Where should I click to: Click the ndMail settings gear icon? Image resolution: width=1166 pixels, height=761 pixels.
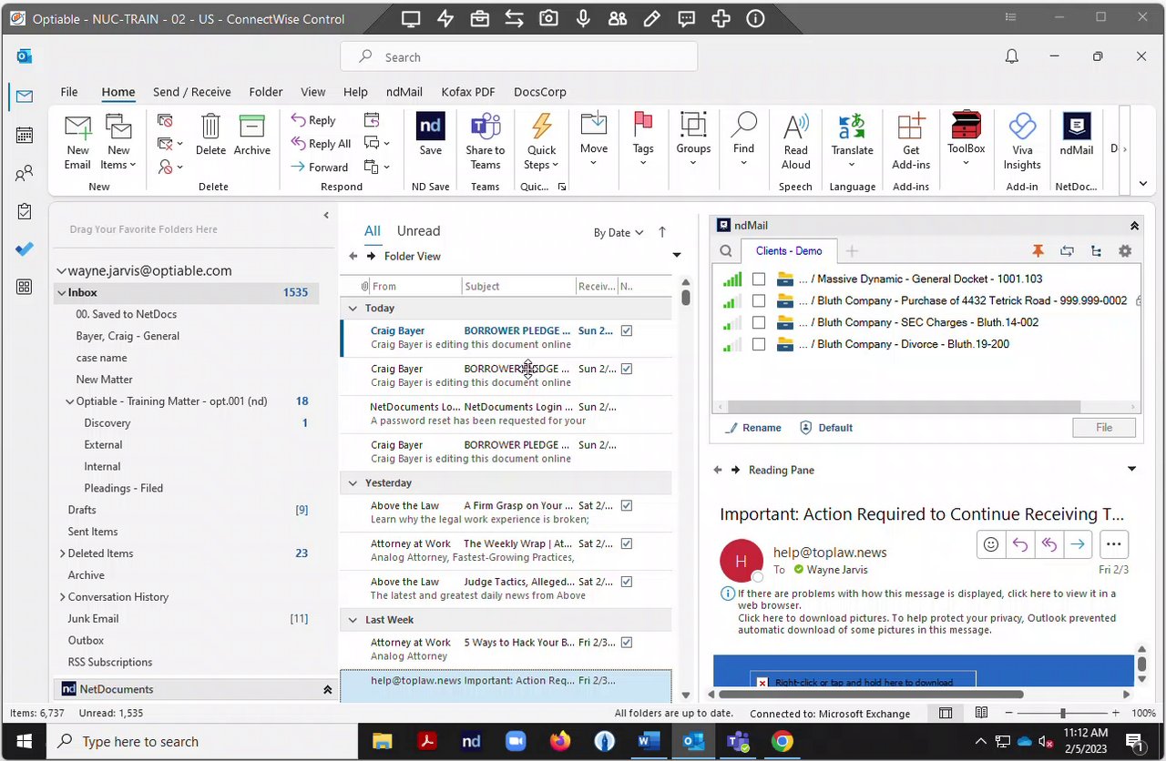1125,251
